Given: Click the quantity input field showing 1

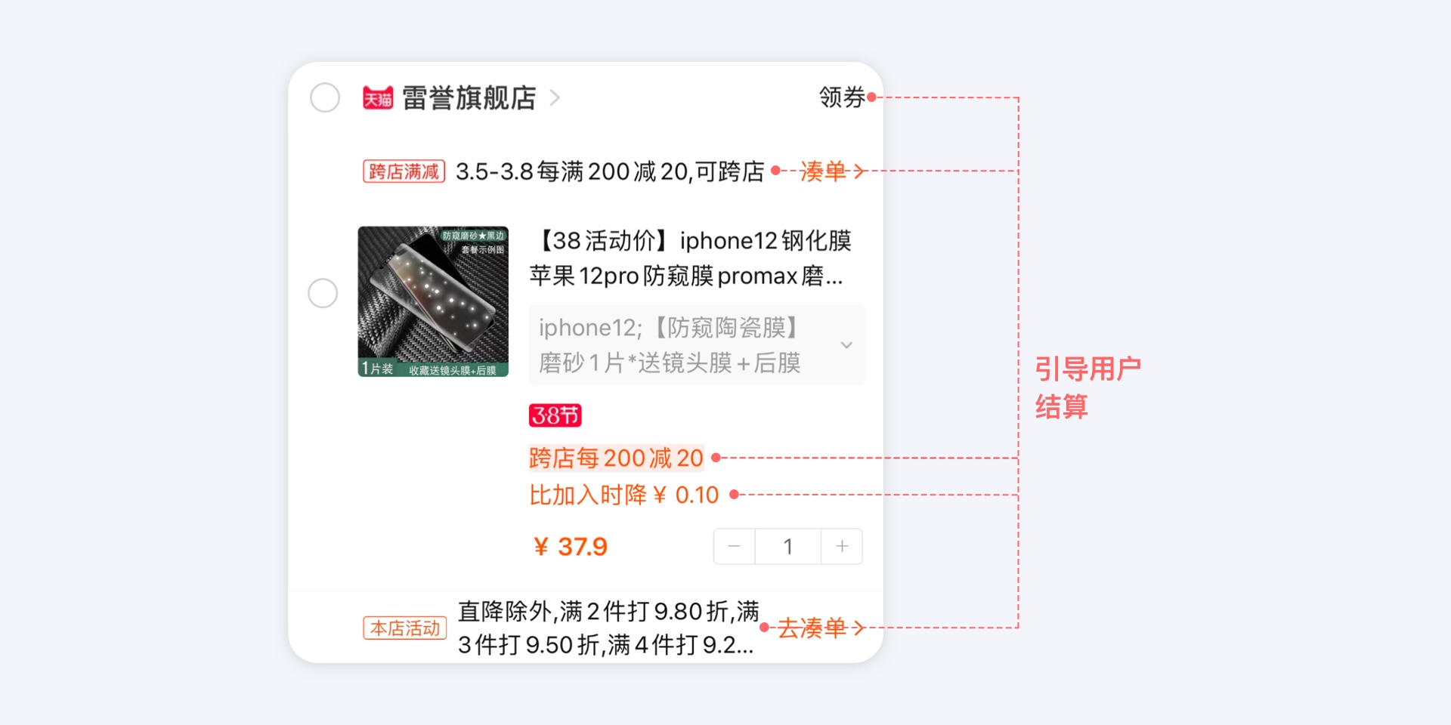Looking at the screenshot, I should click(x=788, y=546).
